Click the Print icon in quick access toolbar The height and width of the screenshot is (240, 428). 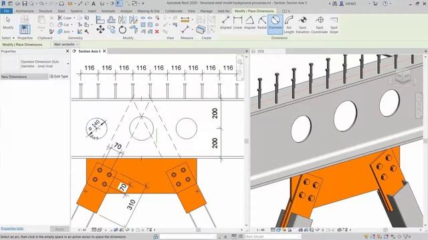62,3
